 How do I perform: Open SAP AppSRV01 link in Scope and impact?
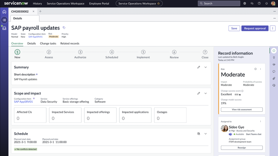(23, 102)
